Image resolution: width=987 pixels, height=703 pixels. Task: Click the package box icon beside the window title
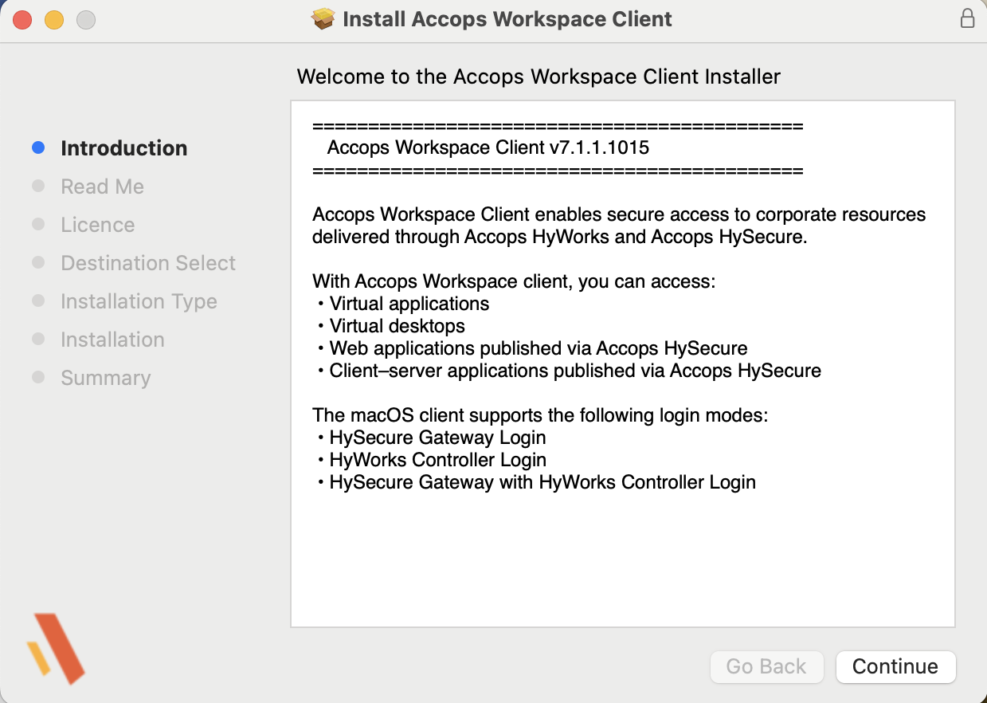(323, 19)
